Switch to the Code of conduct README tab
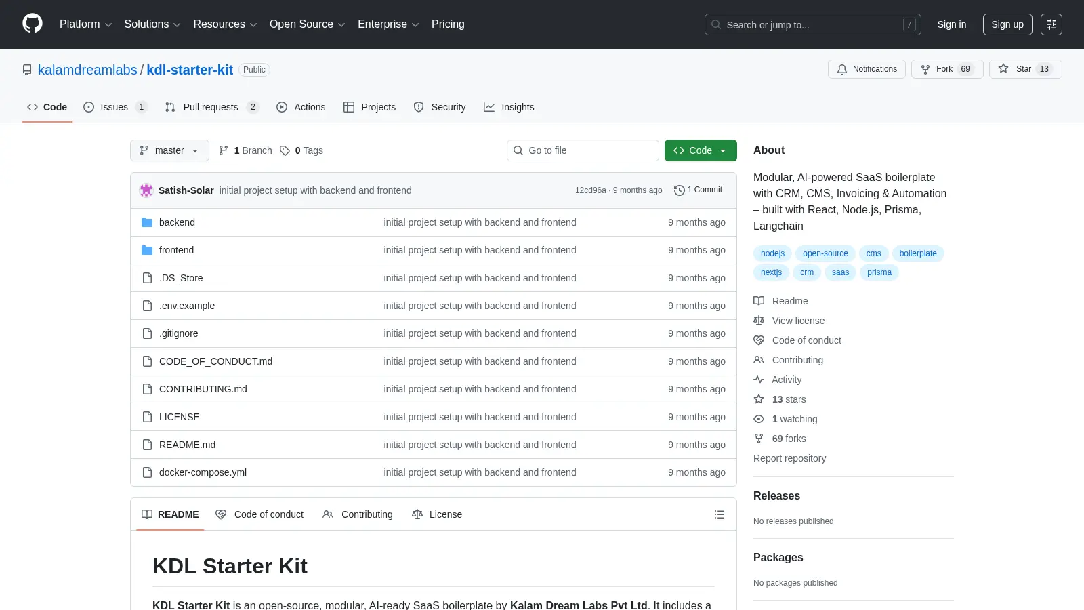Viewport: 1084px width, 610px height. (x=259, y=514)
